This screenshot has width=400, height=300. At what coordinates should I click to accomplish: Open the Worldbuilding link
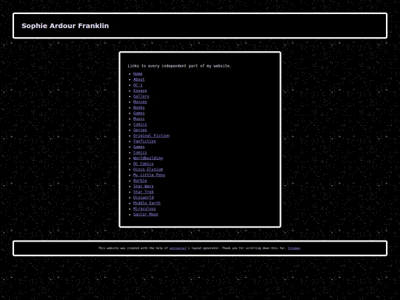coord(148,158)
